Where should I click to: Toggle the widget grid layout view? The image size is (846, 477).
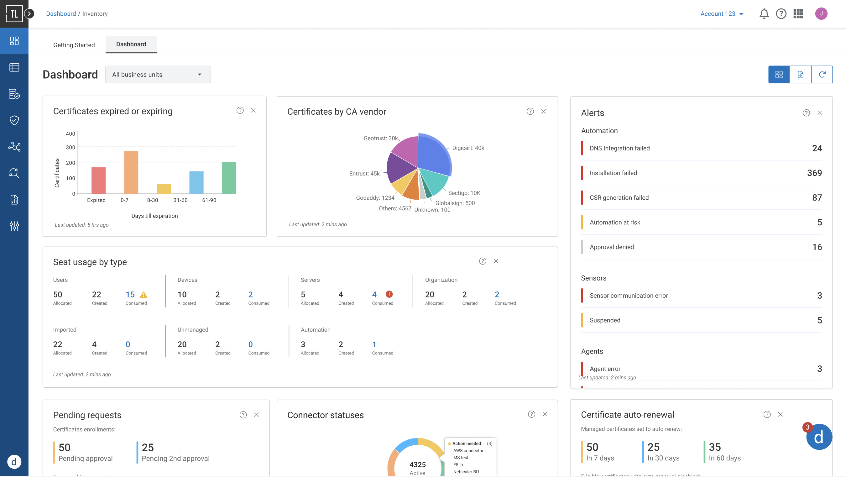(779, 75)
